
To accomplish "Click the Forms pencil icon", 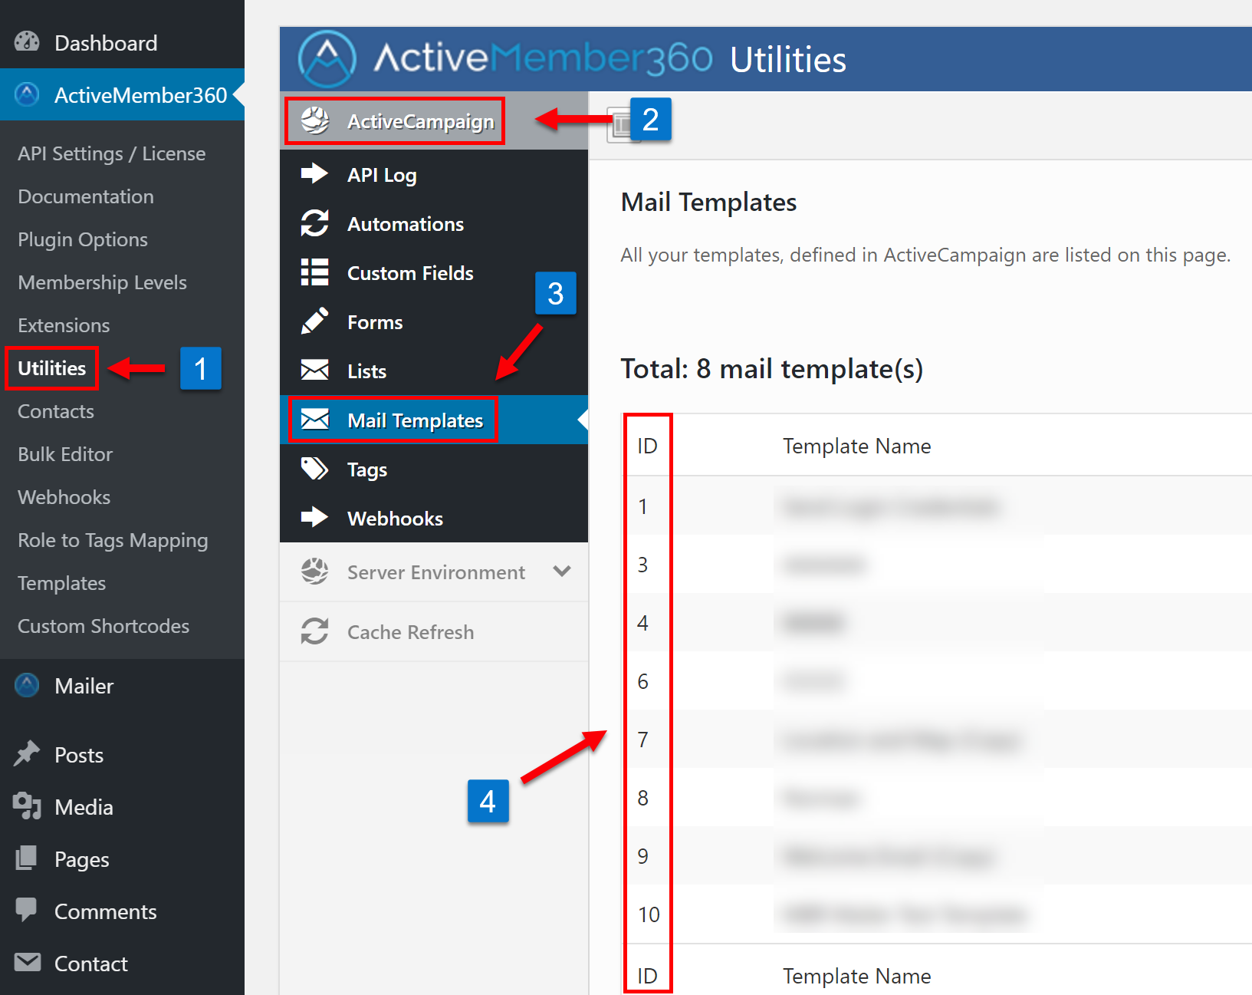I will point(314,321).
